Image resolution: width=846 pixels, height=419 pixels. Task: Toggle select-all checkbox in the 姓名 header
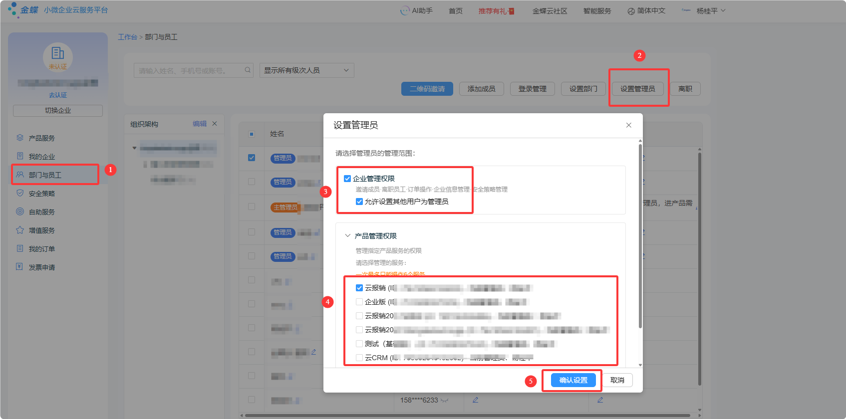pos(252,134)
